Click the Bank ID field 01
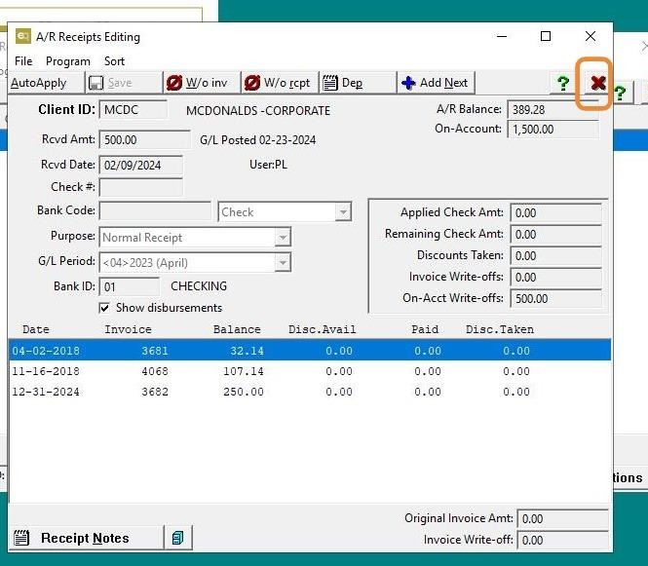648x566 pixels. (x=130, y=286)
